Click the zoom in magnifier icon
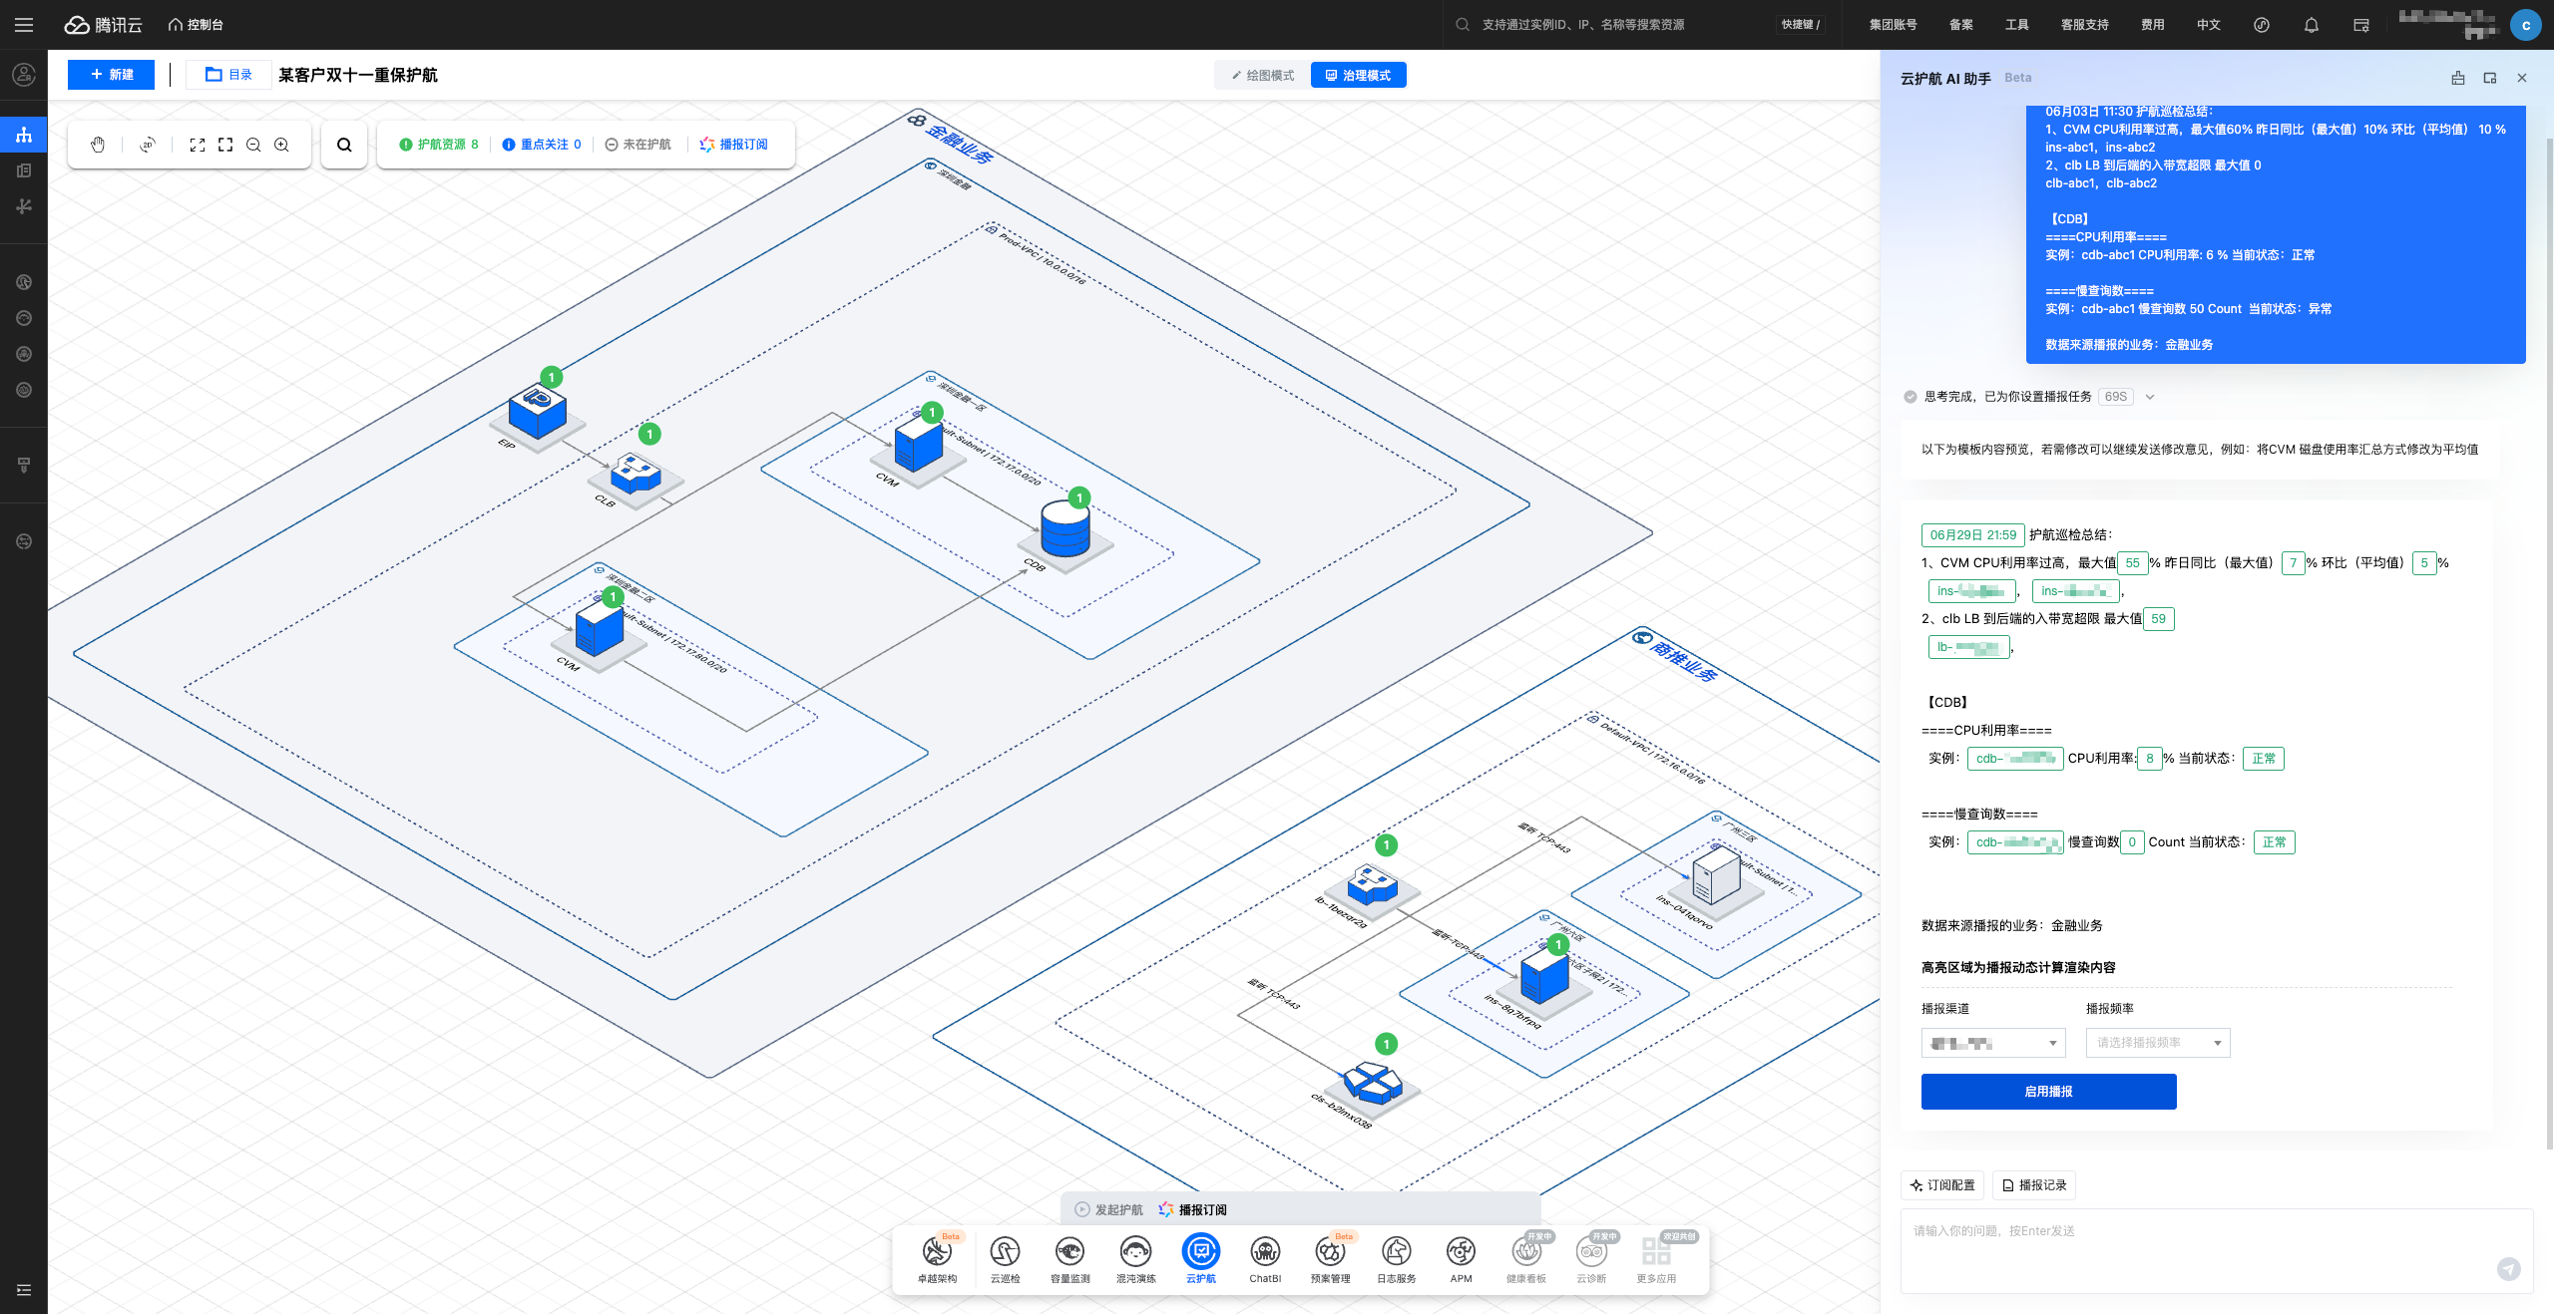 [x=282, y=145]
